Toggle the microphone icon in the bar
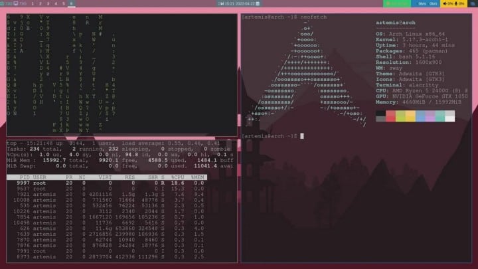478x269 pixels. pyautogui.click(x=456, y=4)
